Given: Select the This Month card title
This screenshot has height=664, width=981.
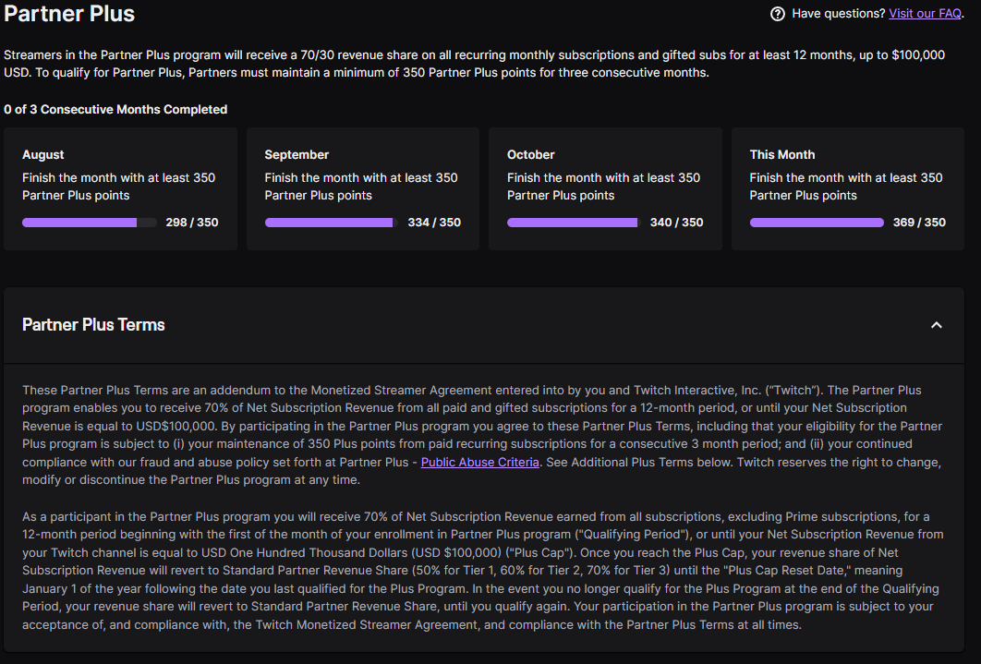Looking at the screenshot, I should (x=782, y=154).
